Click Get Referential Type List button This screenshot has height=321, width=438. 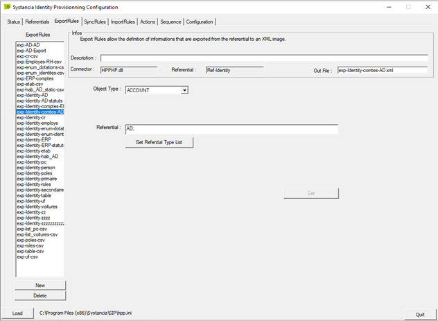click(x=159, y=142)
